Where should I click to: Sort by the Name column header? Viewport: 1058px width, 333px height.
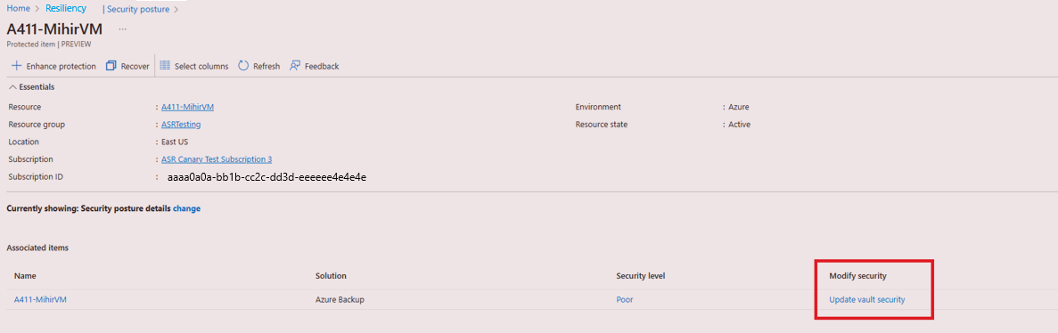[x=25, y=276]
